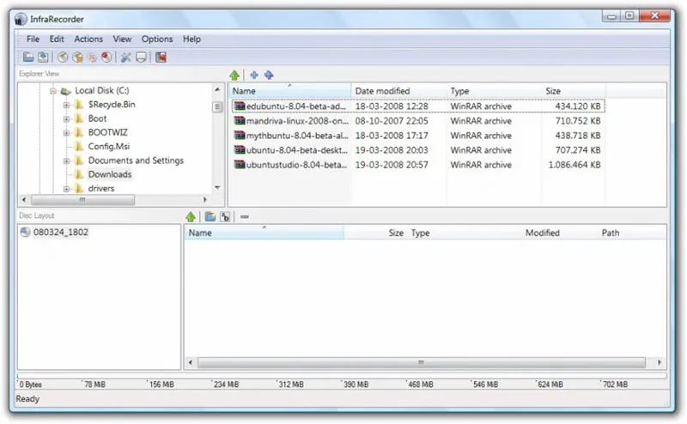Click the Copy Disc toolbar icon
Screen dimensions: 687x424
point(92,57)
